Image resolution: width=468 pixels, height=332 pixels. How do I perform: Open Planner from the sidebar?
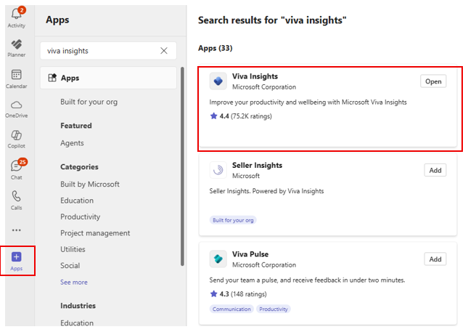pos(16,47)
